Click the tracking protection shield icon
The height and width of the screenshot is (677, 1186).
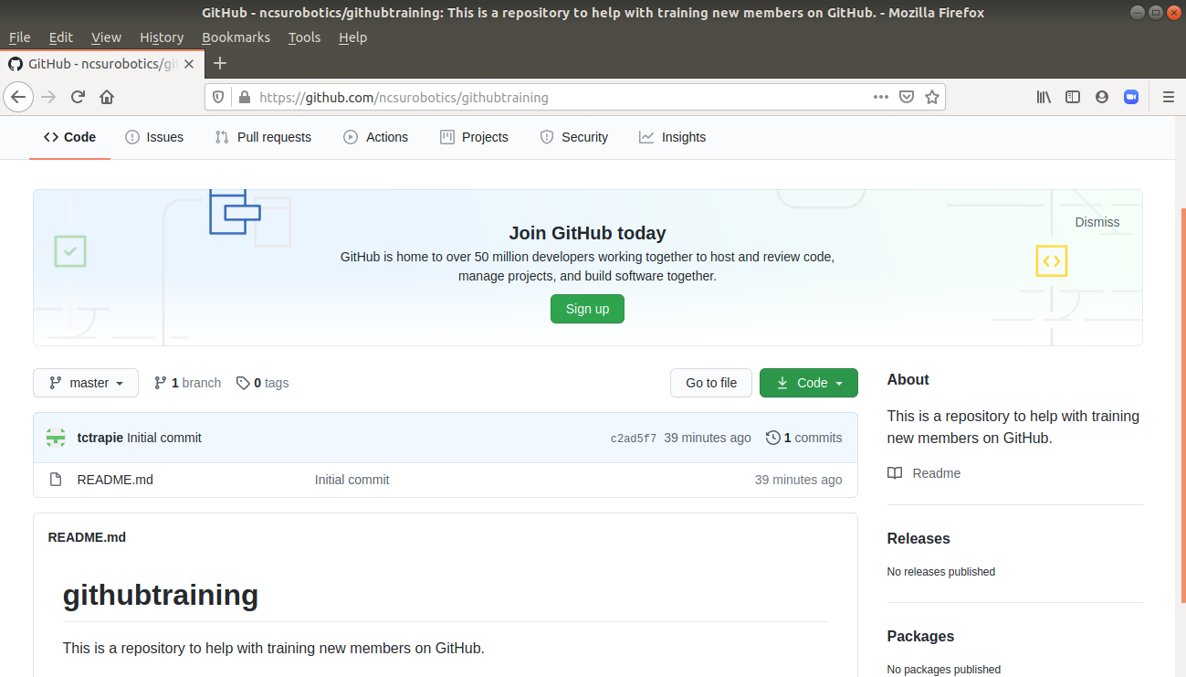coord(218,97)
